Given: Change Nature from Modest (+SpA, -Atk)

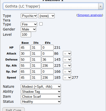Looking at the screenshot, I should tap(41, 86).
